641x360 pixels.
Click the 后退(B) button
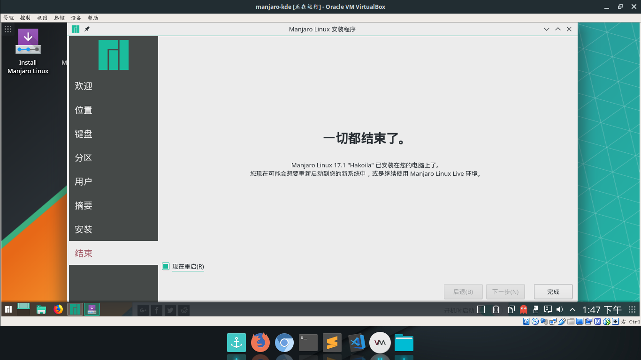463,292
